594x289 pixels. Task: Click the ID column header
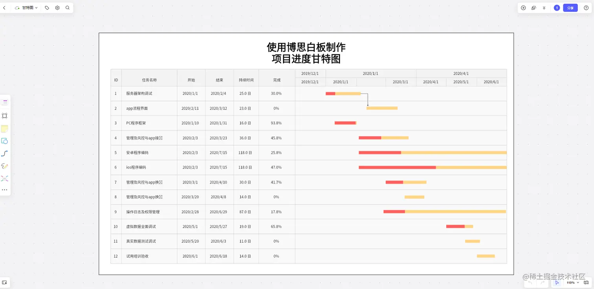116,80
